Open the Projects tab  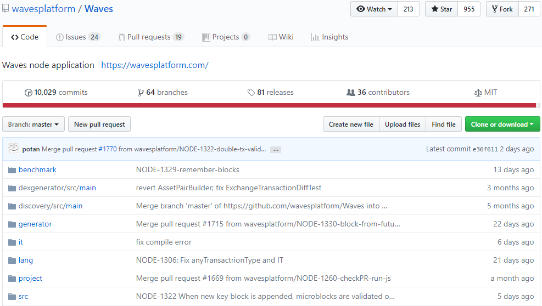coord(226,37)
